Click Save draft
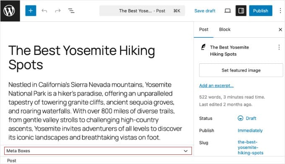This screenshot has height=164, width=285. (x=205, y=11)
